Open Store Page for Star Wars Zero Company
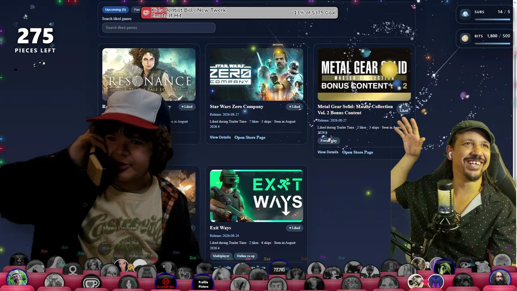The image size is (517, 291). point(250,137)
